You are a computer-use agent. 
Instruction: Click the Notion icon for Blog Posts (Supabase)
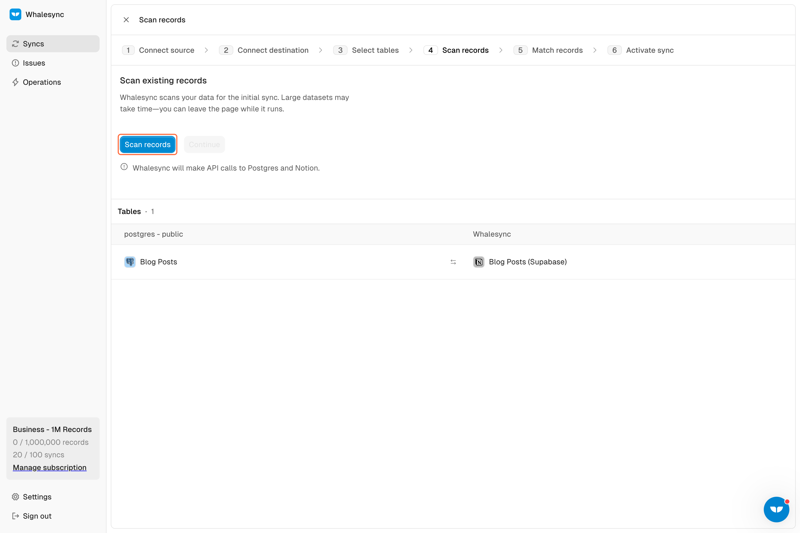point(479,262)
